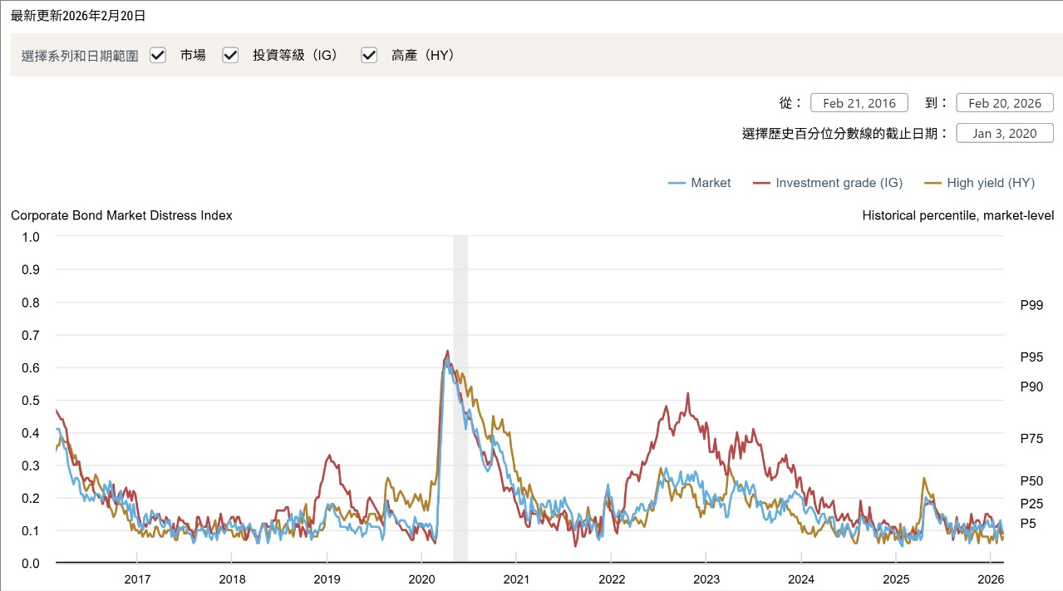Click the P90 percentile label
1063x591 pixels.
1031,387
